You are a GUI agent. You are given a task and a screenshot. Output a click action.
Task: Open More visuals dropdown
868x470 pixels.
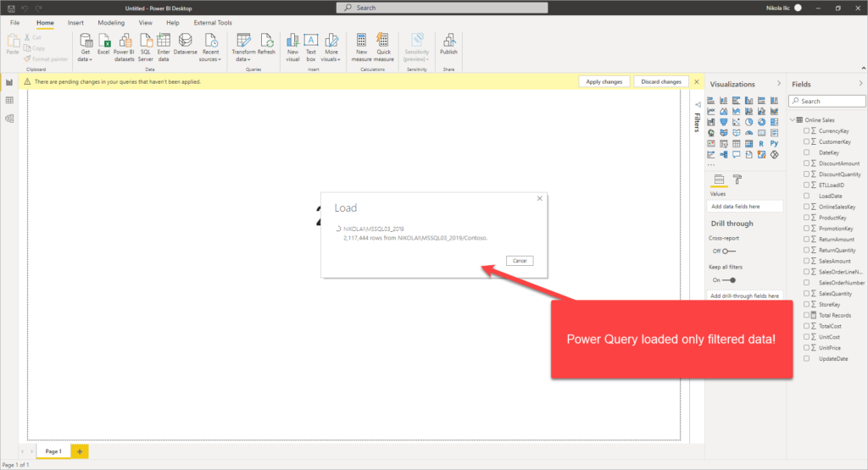coord(331,47)
